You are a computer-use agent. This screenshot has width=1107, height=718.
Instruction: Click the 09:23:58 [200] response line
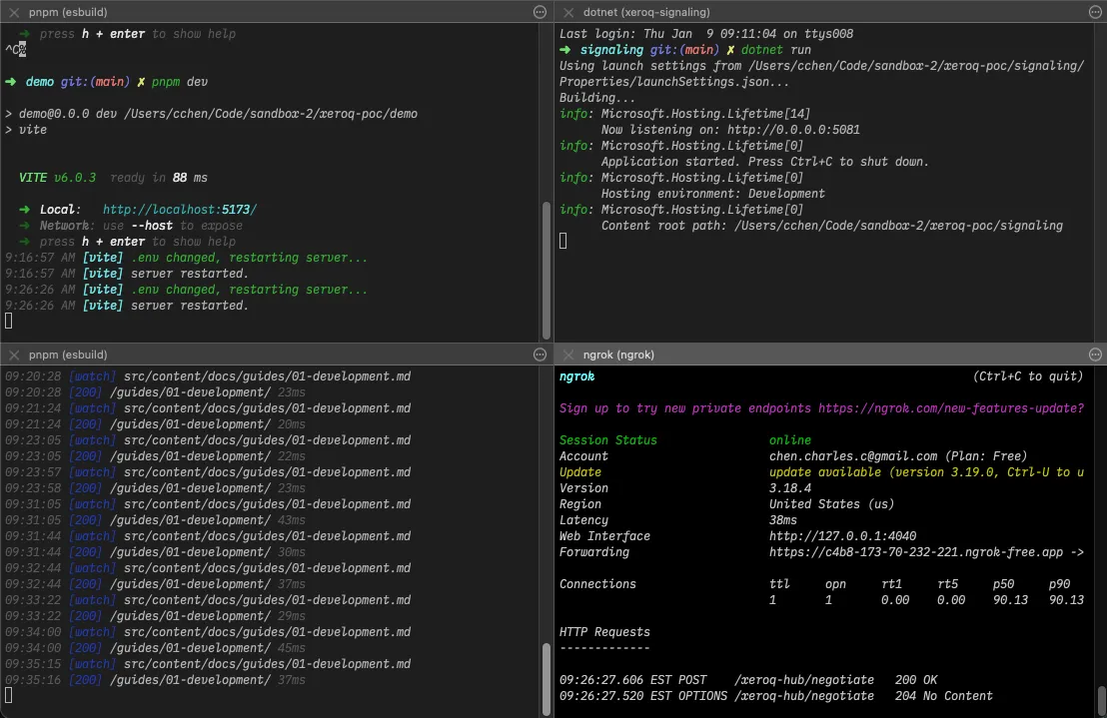point(155,488)
